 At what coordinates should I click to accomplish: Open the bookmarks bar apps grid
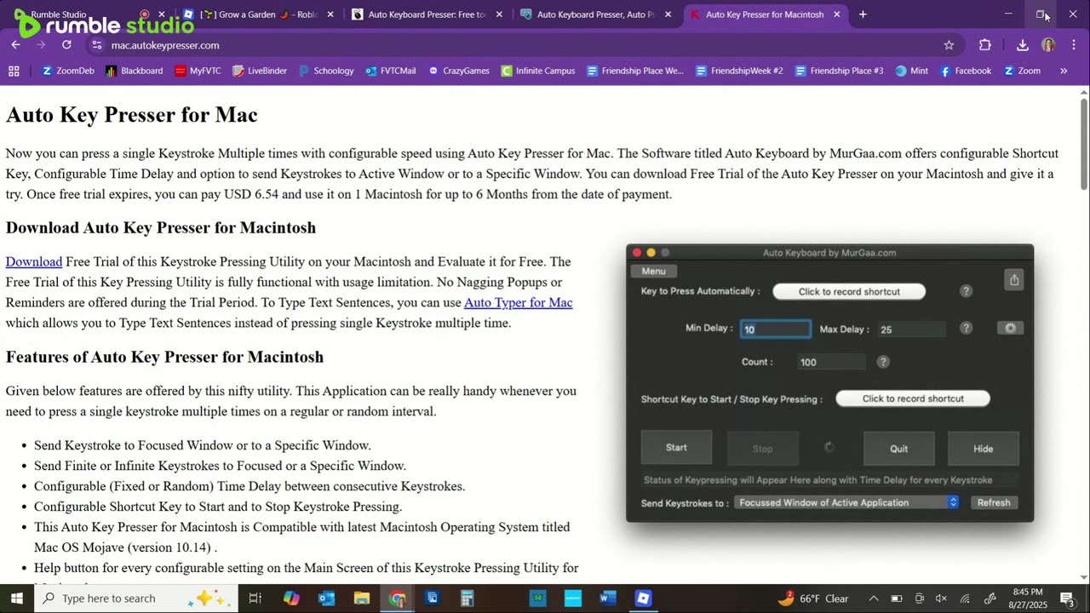click(x=14, y=71)
